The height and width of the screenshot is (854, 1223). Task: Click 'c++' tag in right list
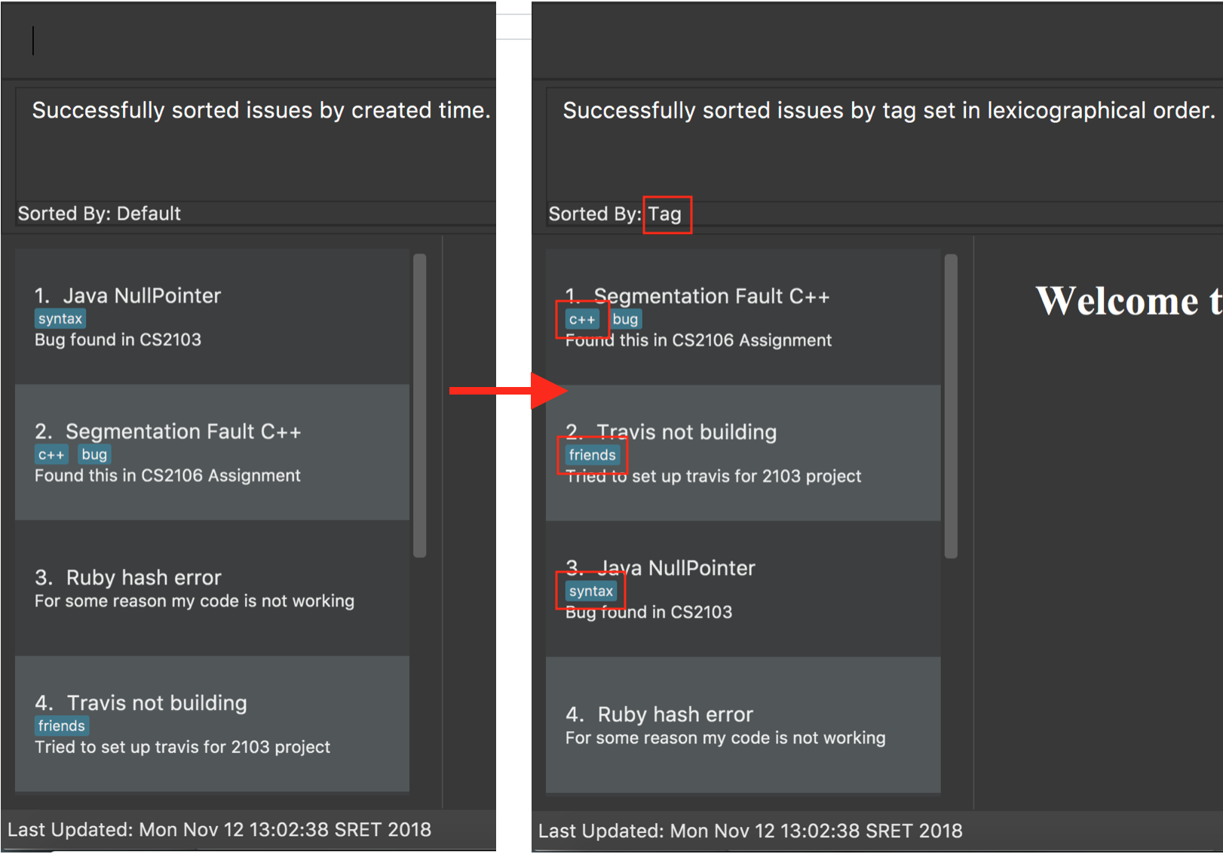pyautogui.click(x=582, y=319)
